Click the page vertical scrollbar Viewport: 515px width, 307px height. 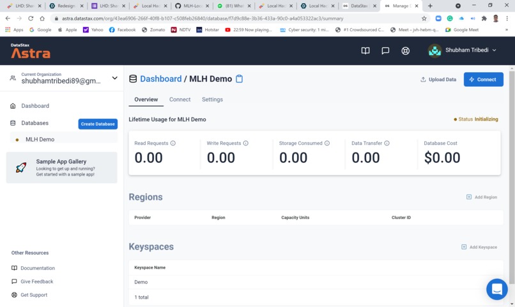coord(511,177)
